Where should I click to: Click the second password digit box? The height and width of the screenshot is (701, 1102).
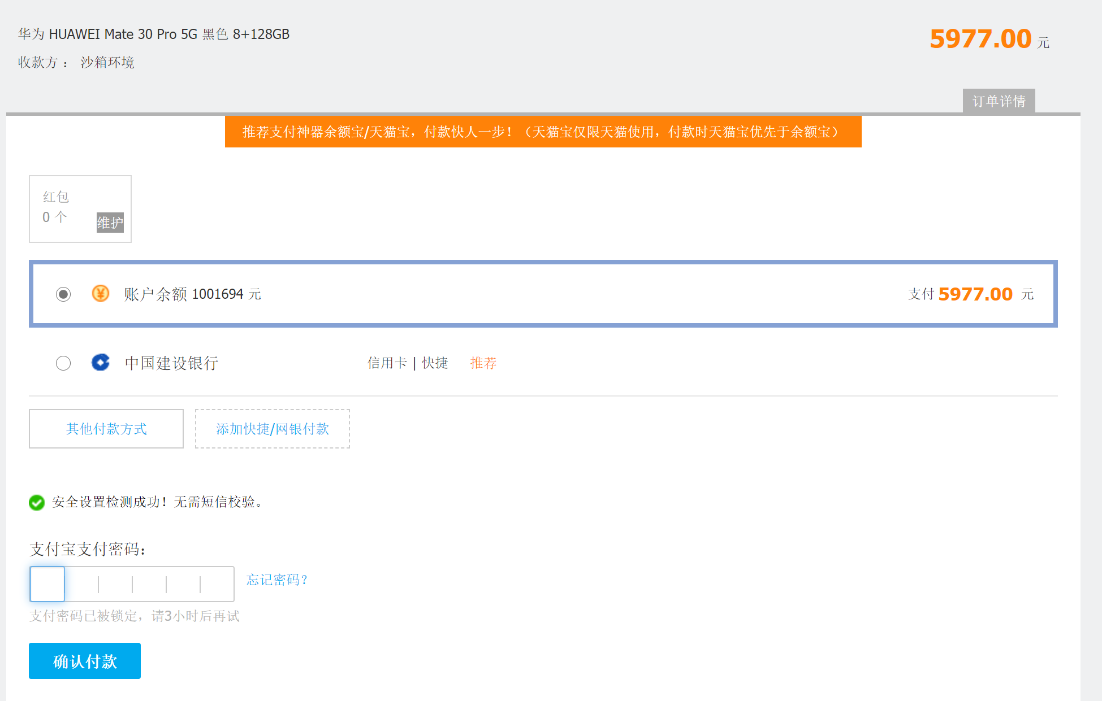(81, 584)
